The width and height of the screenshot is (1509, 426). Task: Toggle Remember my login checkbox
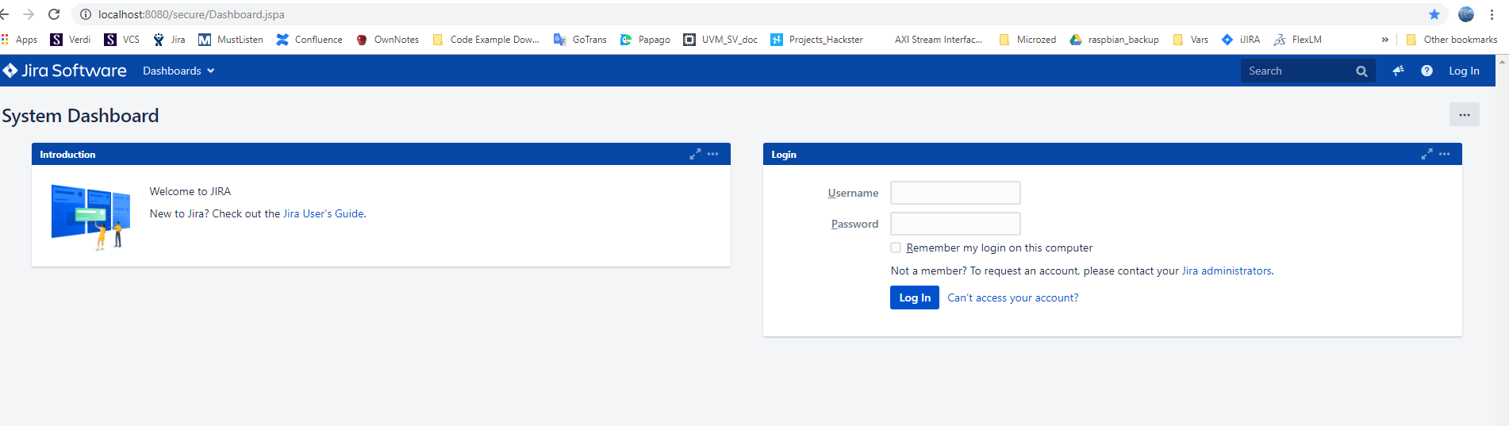(896, 248)
